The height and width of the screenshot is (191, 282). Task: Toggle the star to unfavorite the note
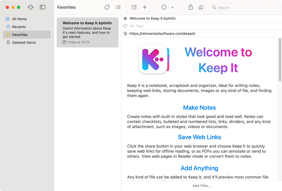tap(125, 18)
